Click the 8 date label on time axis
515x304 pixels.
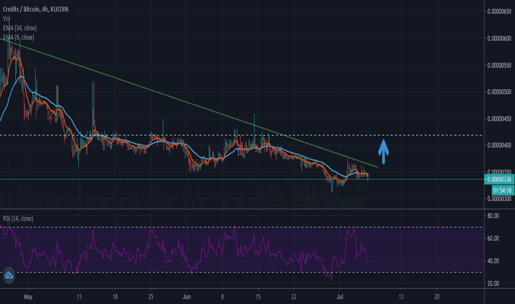[x=222, y=297]
